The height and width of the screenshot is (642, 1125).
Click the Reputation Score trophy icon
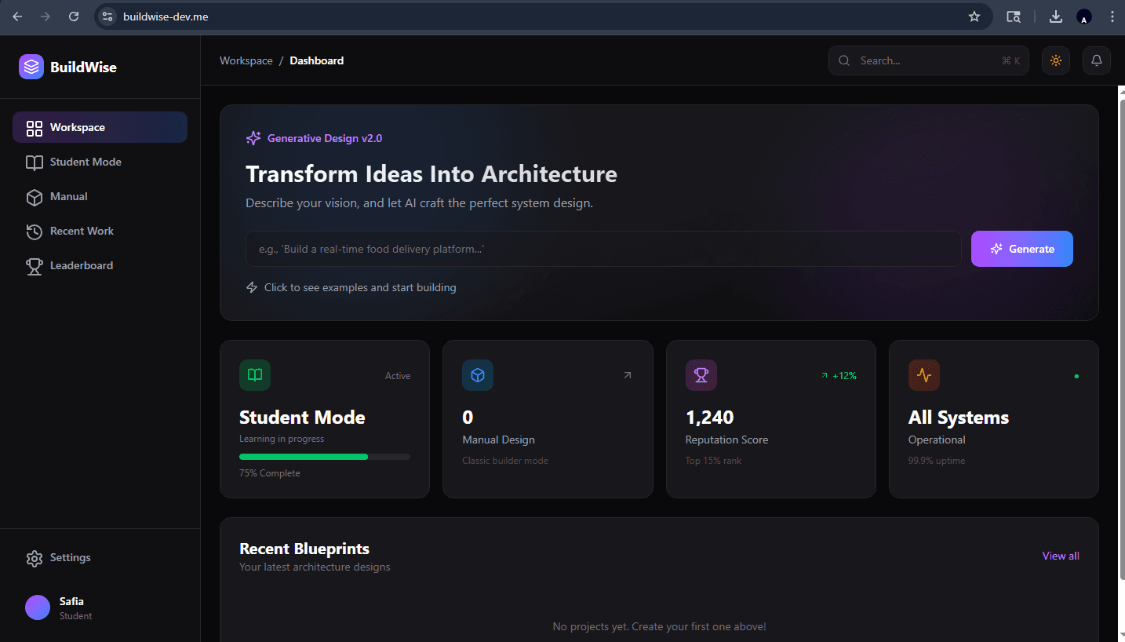click(x=701, y=375)
